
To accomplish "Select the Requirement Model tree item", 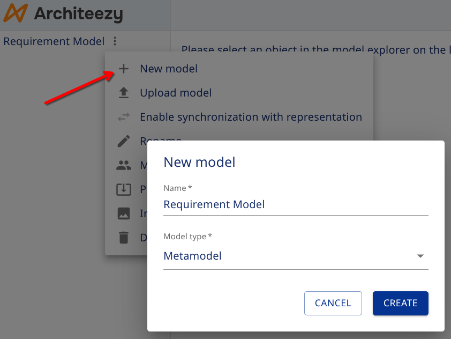I will point(54,41).
